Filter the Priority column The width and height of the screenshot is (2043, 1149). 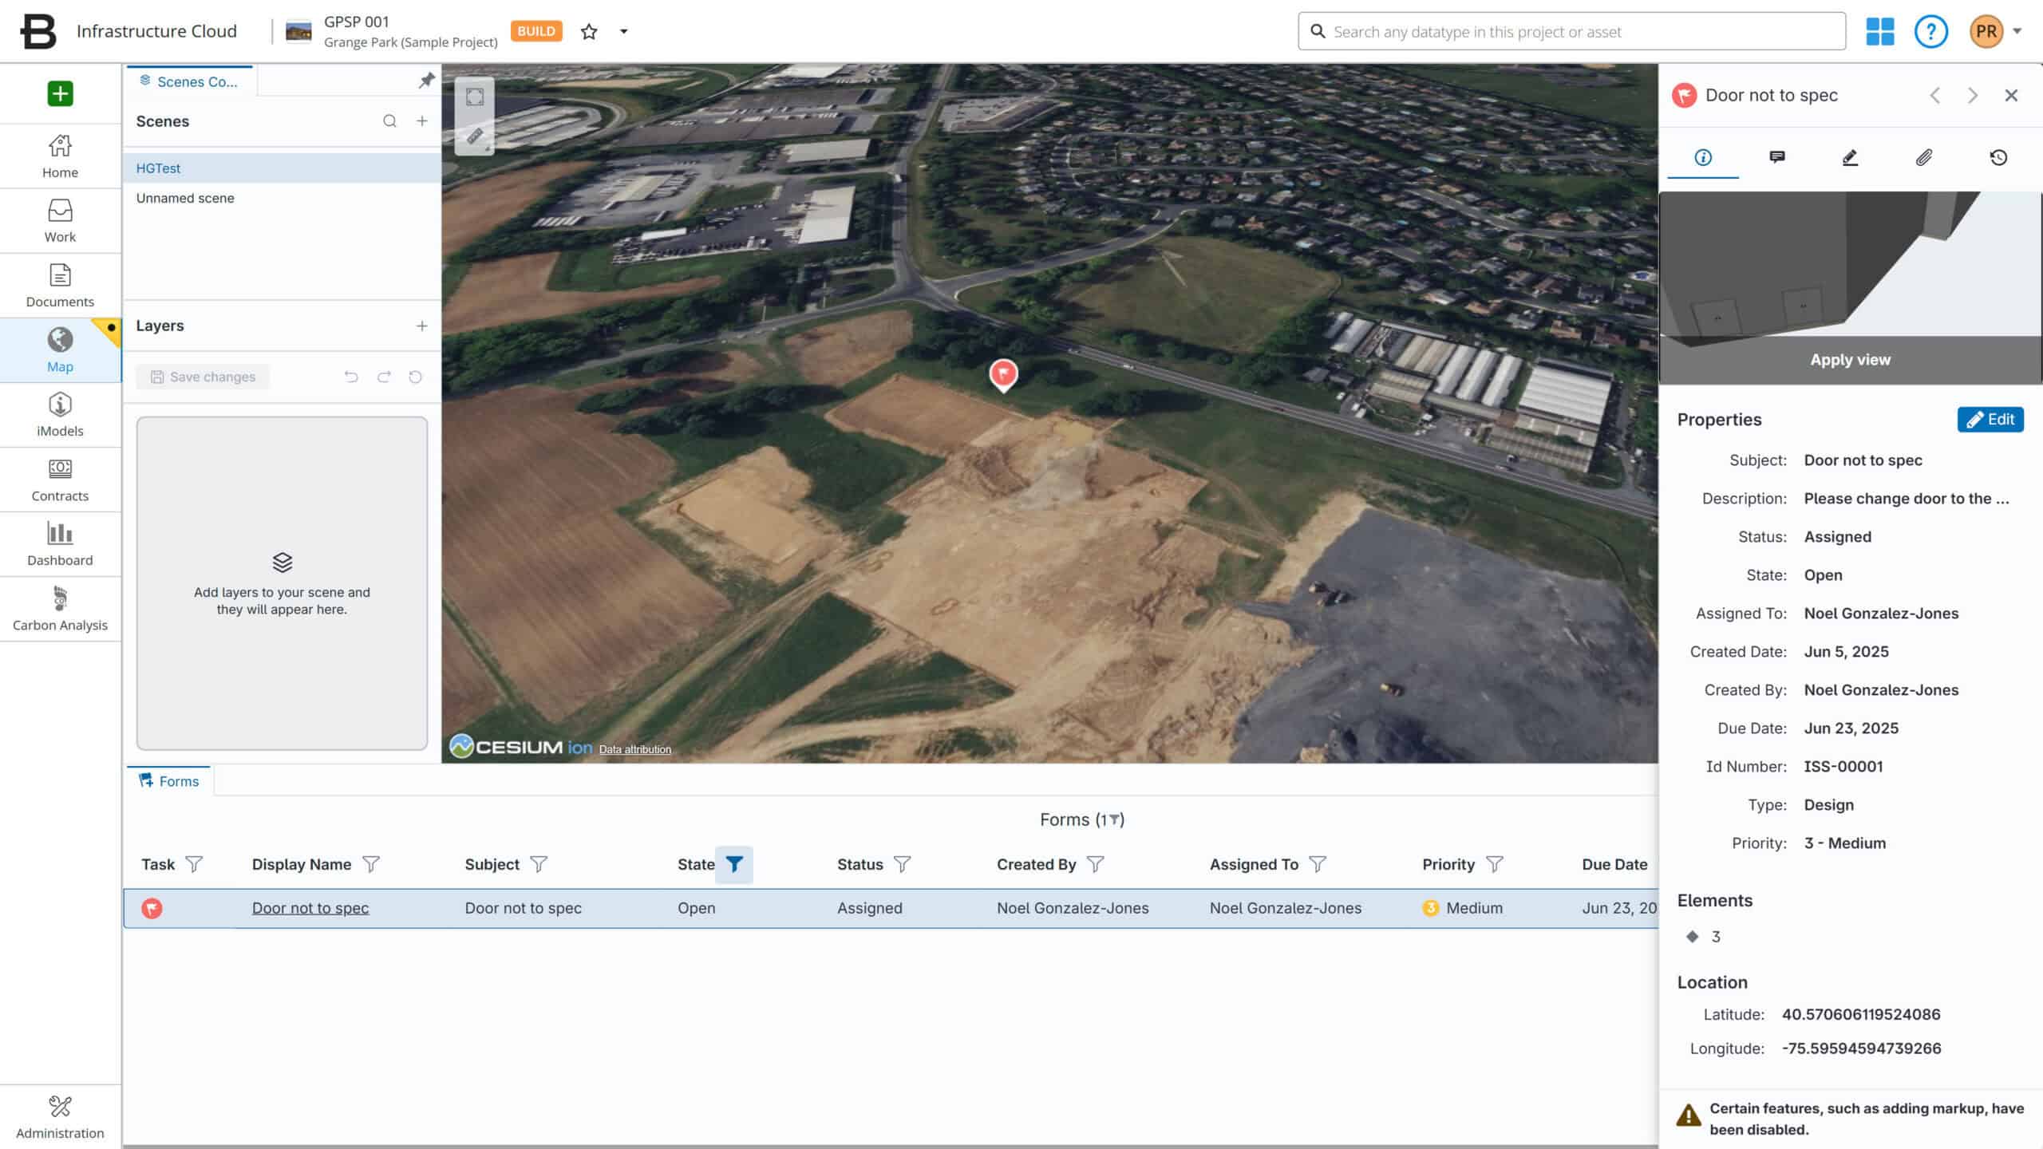(1494, 864)
